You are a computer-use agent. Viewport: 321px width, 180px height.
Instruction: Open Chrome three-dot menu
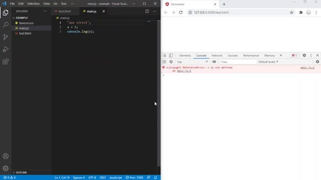[316, 12]
